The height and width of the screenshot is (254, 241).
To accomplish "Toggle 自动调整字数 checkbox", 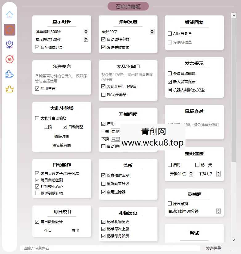I will pos(103,39).
